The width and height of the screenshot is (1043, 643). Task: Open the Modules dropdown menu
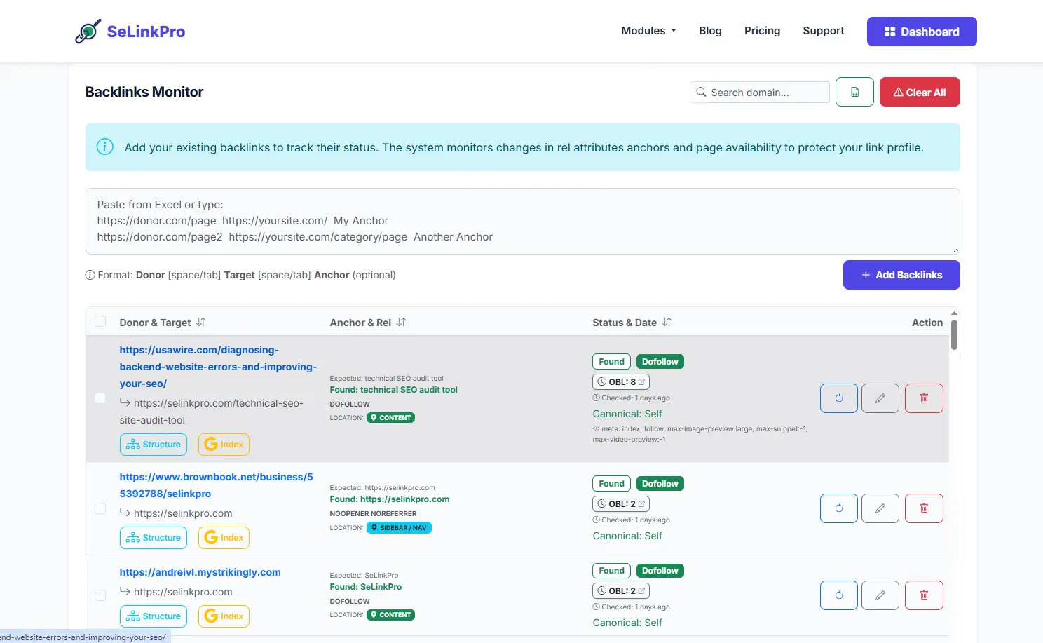(x=648, y=31)
